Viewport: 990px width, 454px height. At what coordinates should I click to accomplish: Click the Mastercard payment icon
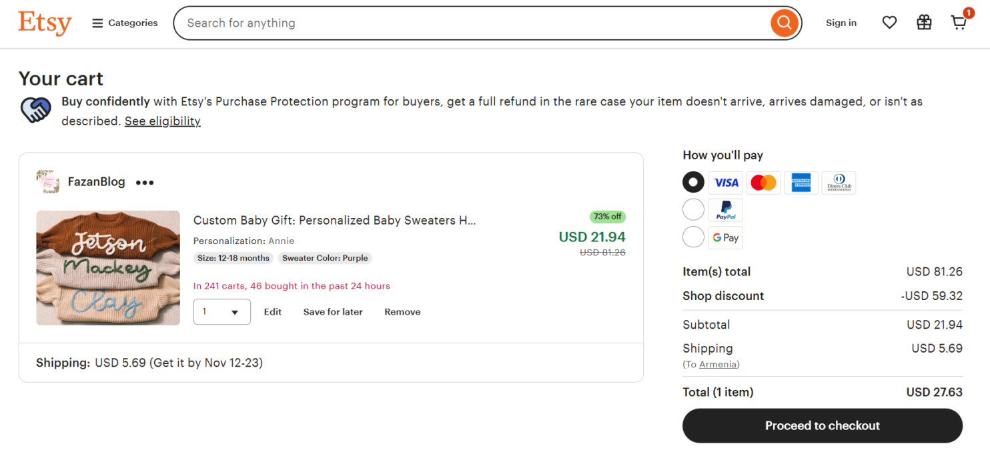[763, 182]
